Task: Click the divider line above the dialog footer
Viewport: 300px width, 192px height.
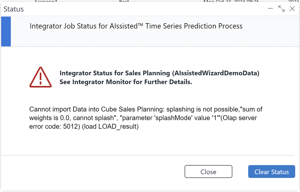Action: pos(150,155)
